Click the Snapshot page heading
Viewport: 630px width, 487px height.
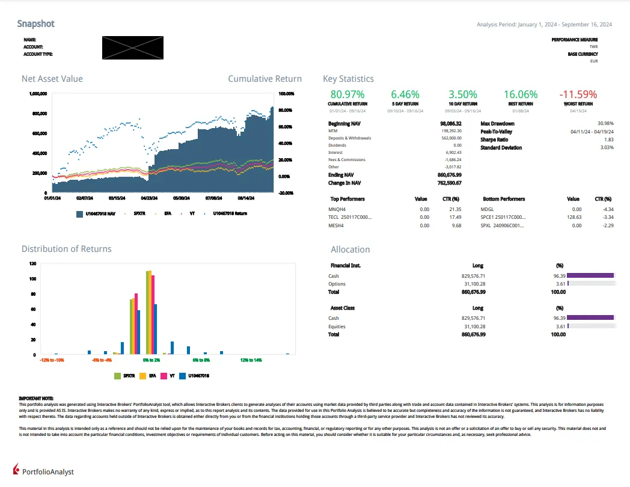click(x=35, y=23)
